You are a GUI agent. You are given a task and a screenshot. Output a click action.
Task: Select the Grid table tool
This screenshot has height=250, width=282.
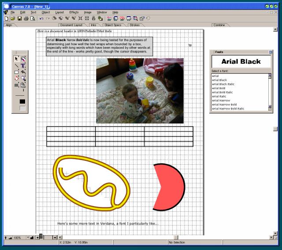17,85
